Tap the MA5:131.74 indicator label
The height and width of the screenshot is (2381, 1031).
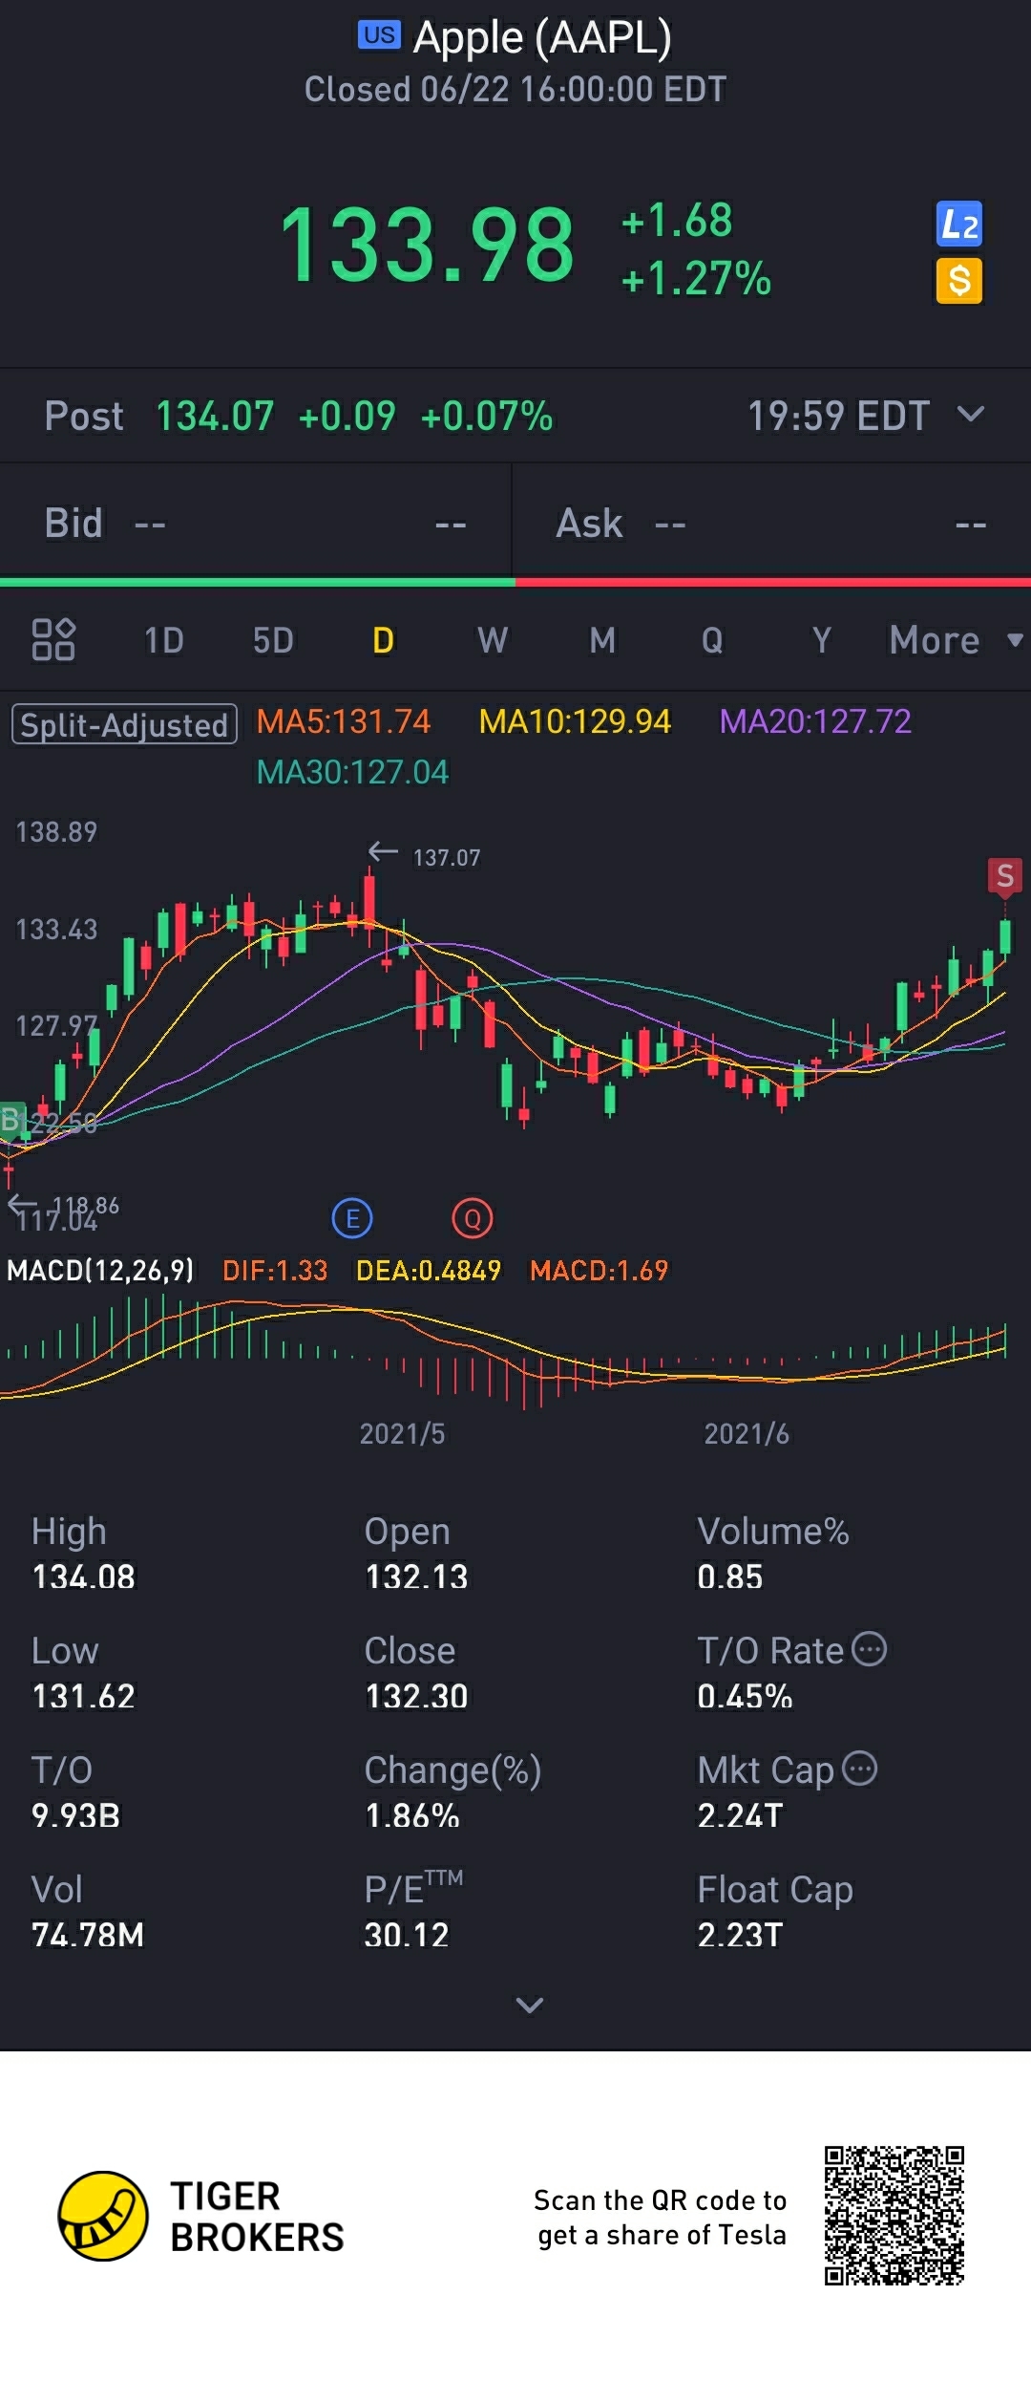point(344,721)
